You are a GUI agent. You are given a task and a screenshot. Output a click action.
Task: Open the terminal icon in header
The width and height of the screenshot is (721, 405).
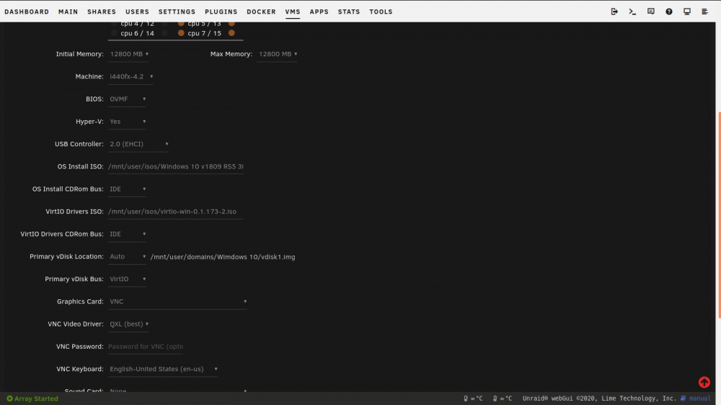point(632,12)
